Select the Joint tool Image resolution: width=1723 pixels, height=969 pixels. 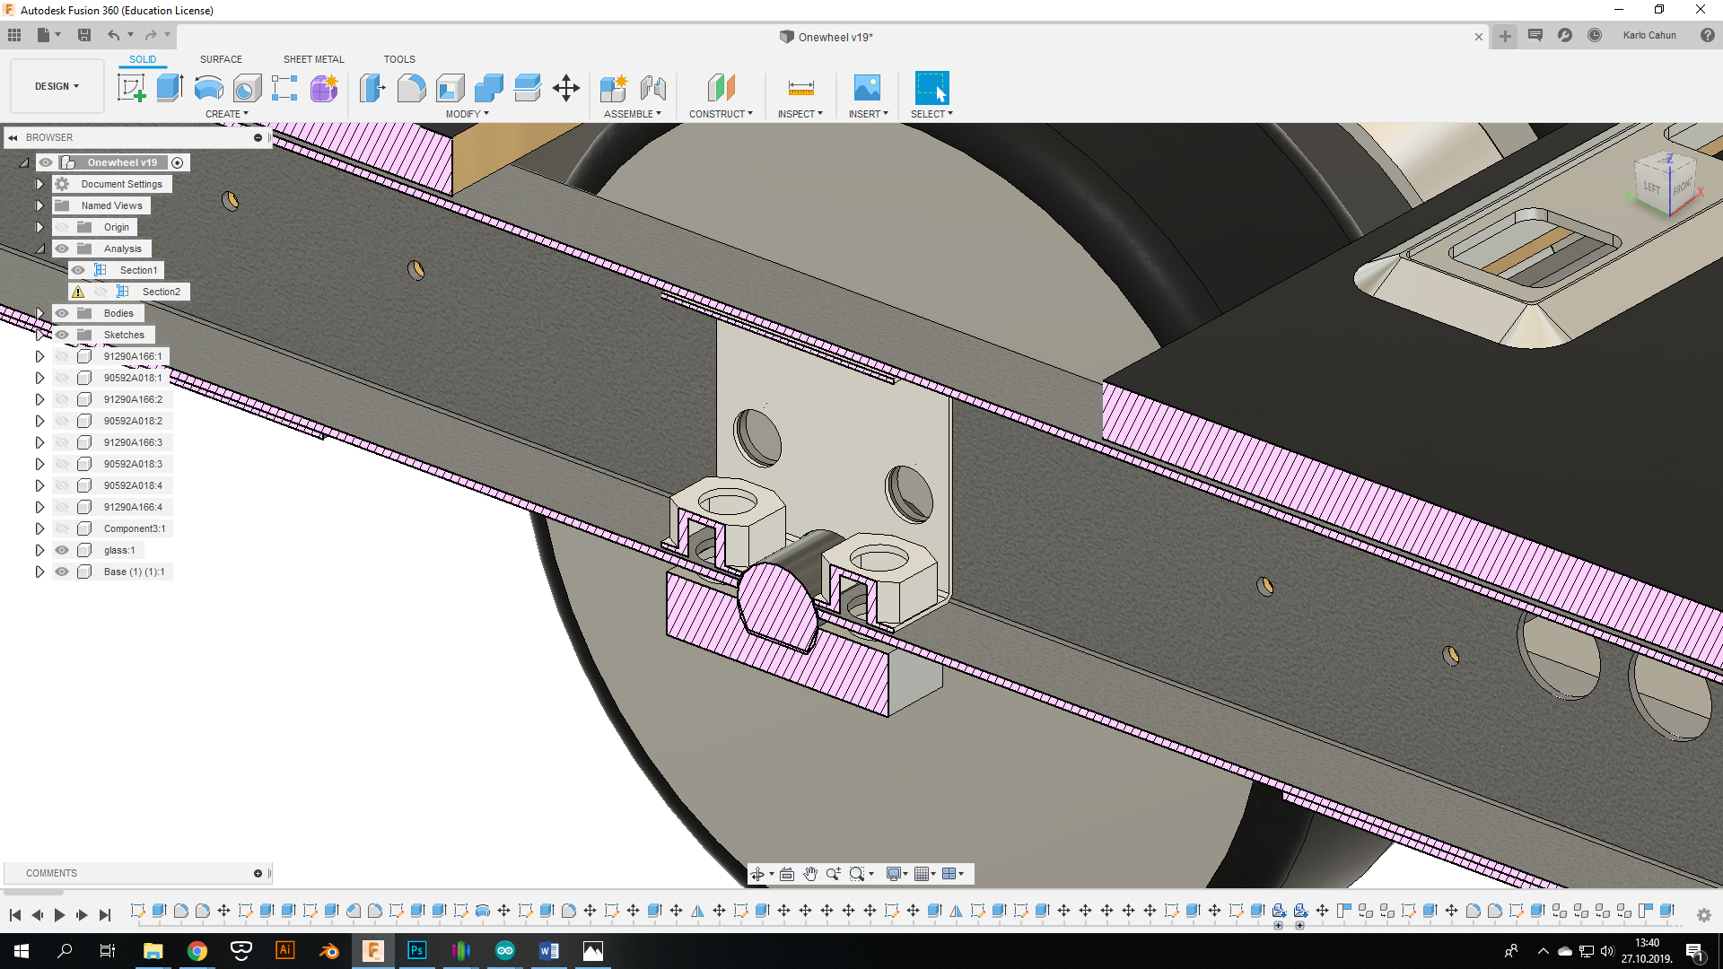click(653, 88)
